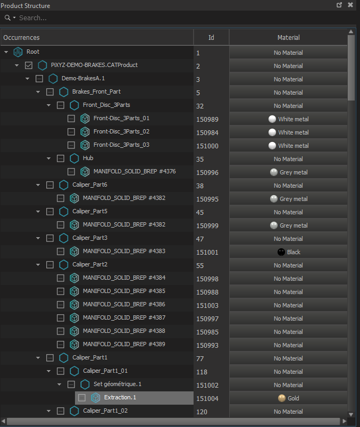This screenshot has width=360, height=427.
Task: Click the Front_Disc_3Parts hexagon icon
Action: tap(74, 105)
